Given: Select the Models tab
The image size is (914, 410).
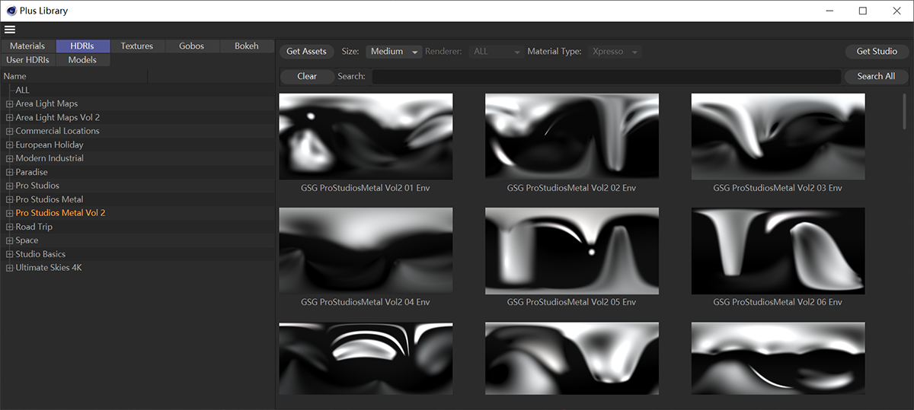Looking at the screenshot, I should coord(82,60).
